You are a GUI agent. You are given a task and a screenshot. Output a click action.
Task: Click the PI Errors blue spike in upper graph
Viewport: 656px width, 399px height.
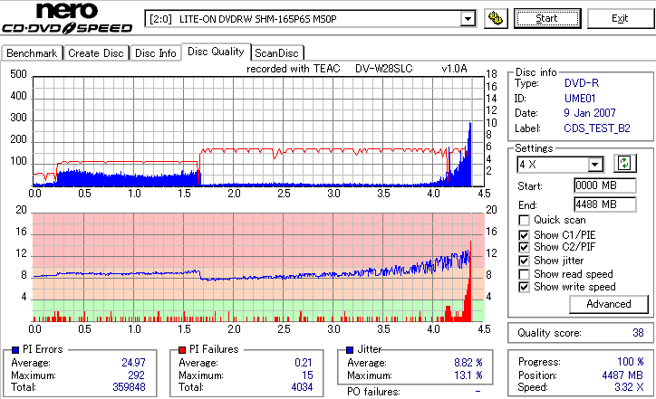469,155
